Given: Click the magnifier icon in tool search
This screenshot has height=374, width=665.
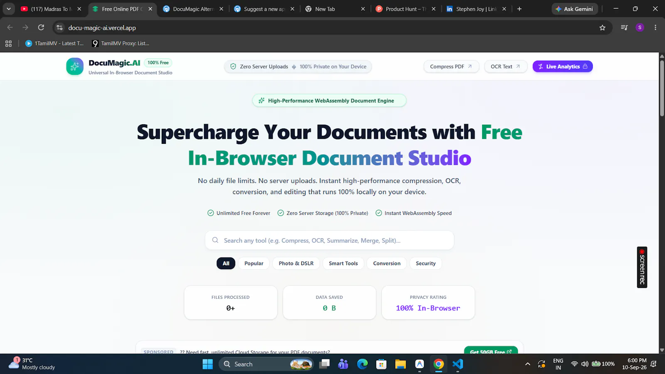Looking at the screenshot, I should pos(215,240).
